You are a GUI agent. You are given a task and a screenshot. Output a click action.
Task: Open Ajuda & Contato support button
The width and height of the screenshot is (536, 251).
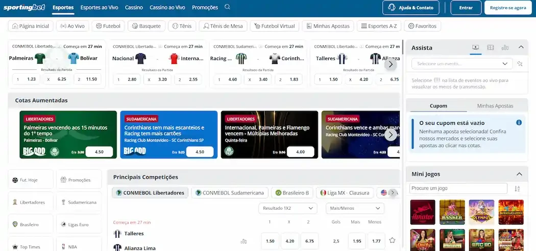(x=410, y=8)
